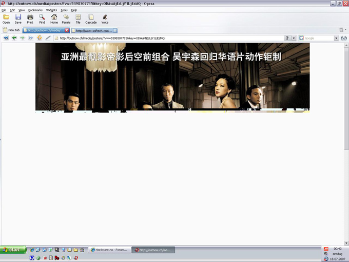Image resolution: width=349 pixels, height=262 pixels.
Task: Toggle the glasses view icon
Action: [344, 38]
